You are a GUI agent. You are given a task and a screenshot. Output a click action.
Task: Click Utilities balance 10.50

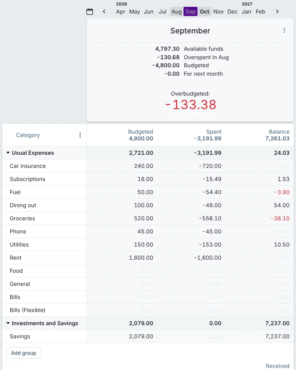(282, 245)
